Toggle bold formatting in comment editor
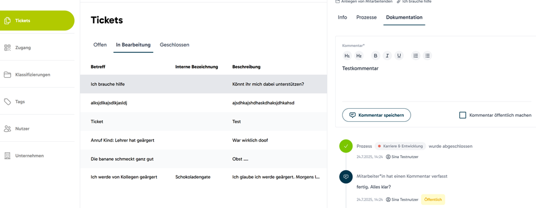 [x=375, y=56]
